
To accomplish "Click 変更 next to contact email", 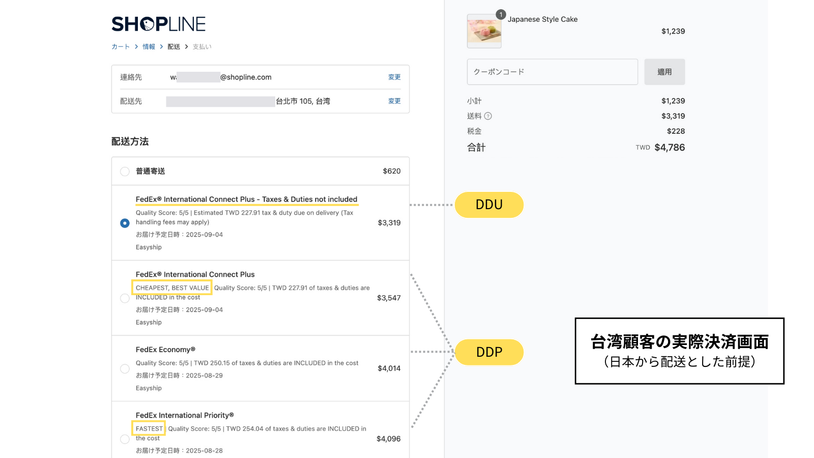I will [394, 77].
